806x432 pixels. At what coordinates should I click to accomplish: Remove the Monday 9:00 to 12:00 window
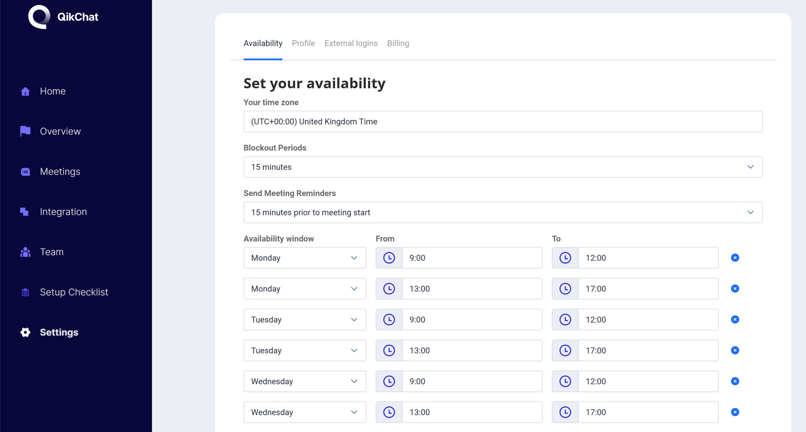(735, 258)
